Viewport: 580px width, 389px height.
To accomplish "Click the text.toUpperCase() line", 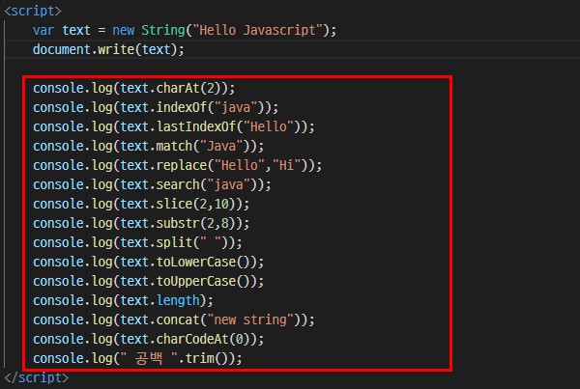I will (148, 281).
